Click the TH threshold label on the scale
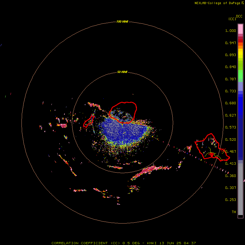 tap(234, 212)
